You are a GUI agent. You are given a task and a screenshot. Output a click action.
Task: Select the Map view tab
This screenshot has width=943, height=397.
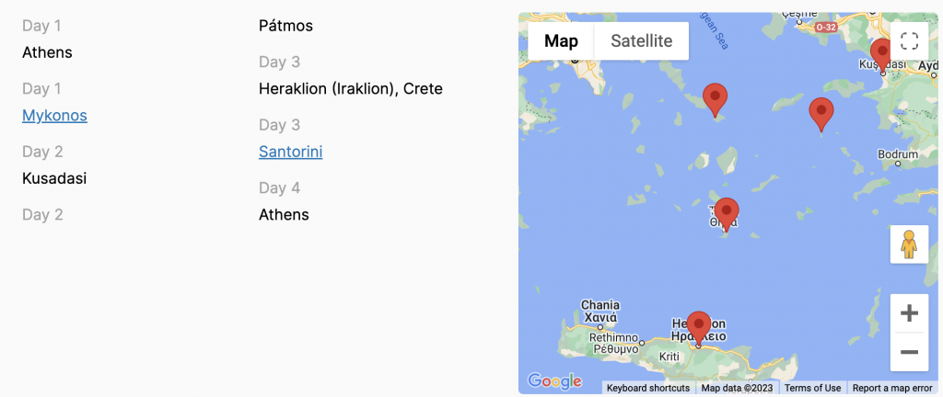pos(561,40)
